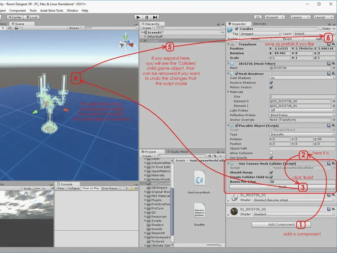
Task: Open Light Probes dropdown
Action: click(x=302, y=110)
